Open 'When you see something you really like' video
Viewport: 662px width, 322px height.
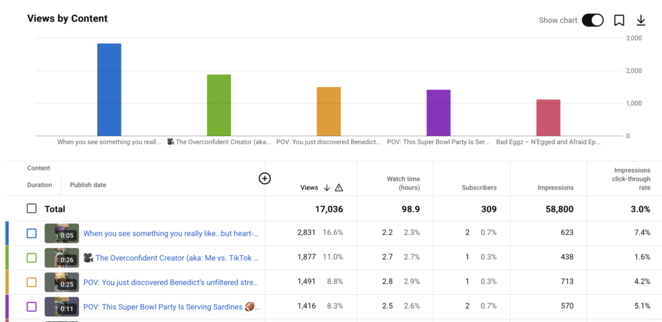pyautogui.click(x=171, y=233)
